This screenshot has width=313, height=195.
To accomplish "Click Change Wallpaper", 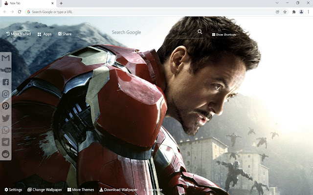I will coord(45,190).
